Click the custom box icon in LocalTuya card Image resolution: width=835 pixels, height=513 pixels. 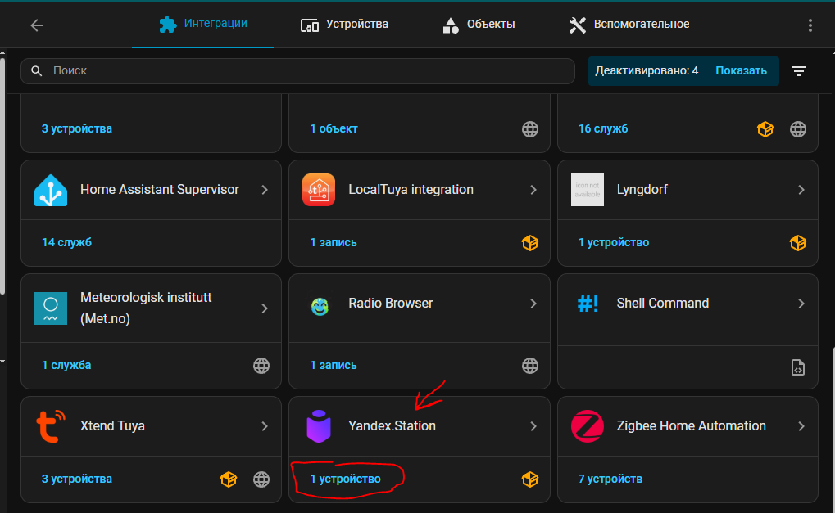tap(530, 243)
